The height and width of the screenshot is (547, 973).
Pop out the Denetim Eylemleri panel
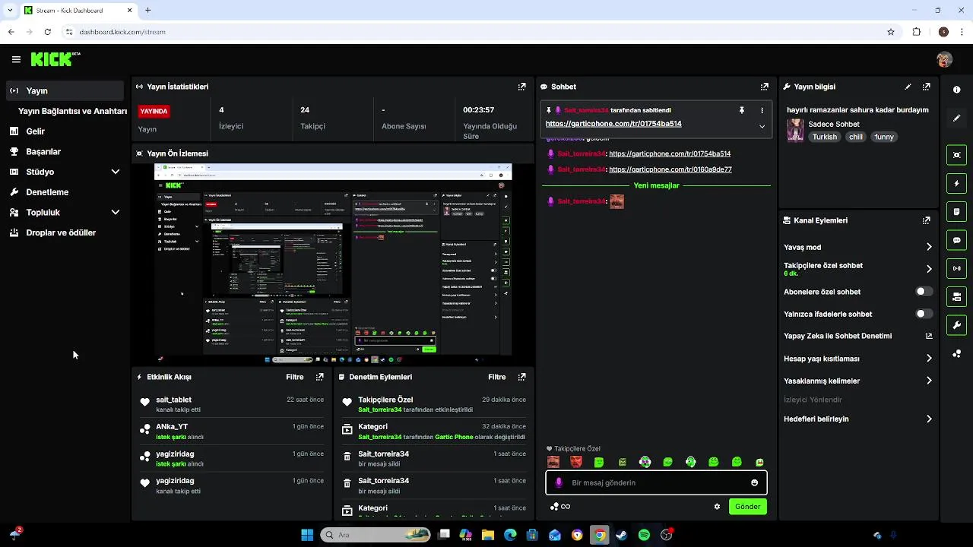click(x=521, y=377)
